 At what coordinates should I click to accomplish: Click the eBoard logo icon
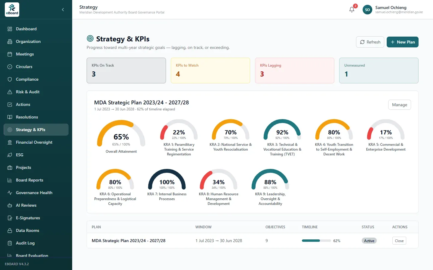pyautogui.click(x=12, y=10)
